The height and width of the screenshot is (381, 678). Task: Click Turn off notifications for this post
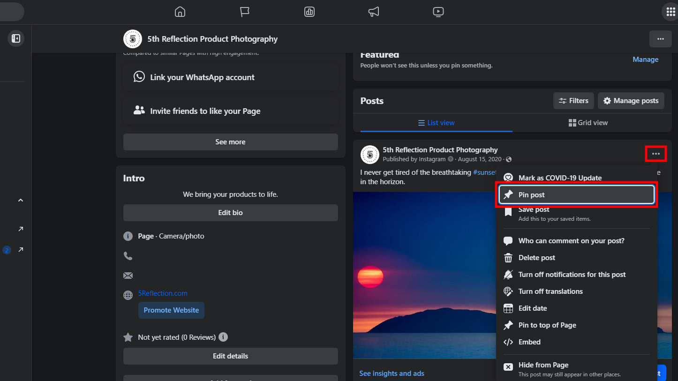[572, 275]
